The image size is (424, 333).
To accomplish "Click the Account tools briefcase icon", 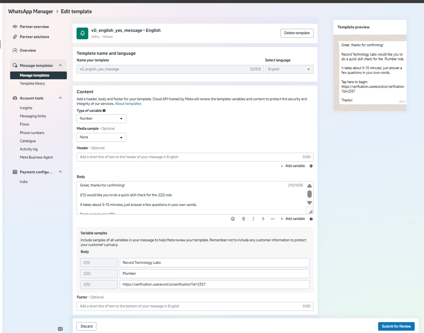I will (15, 98).
